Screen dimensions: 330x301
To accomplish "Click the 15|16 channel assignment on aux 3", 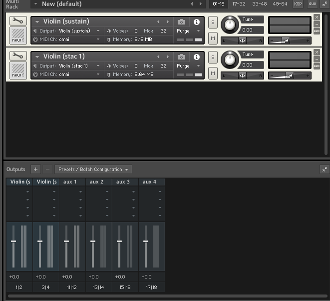I will [125, 287].
